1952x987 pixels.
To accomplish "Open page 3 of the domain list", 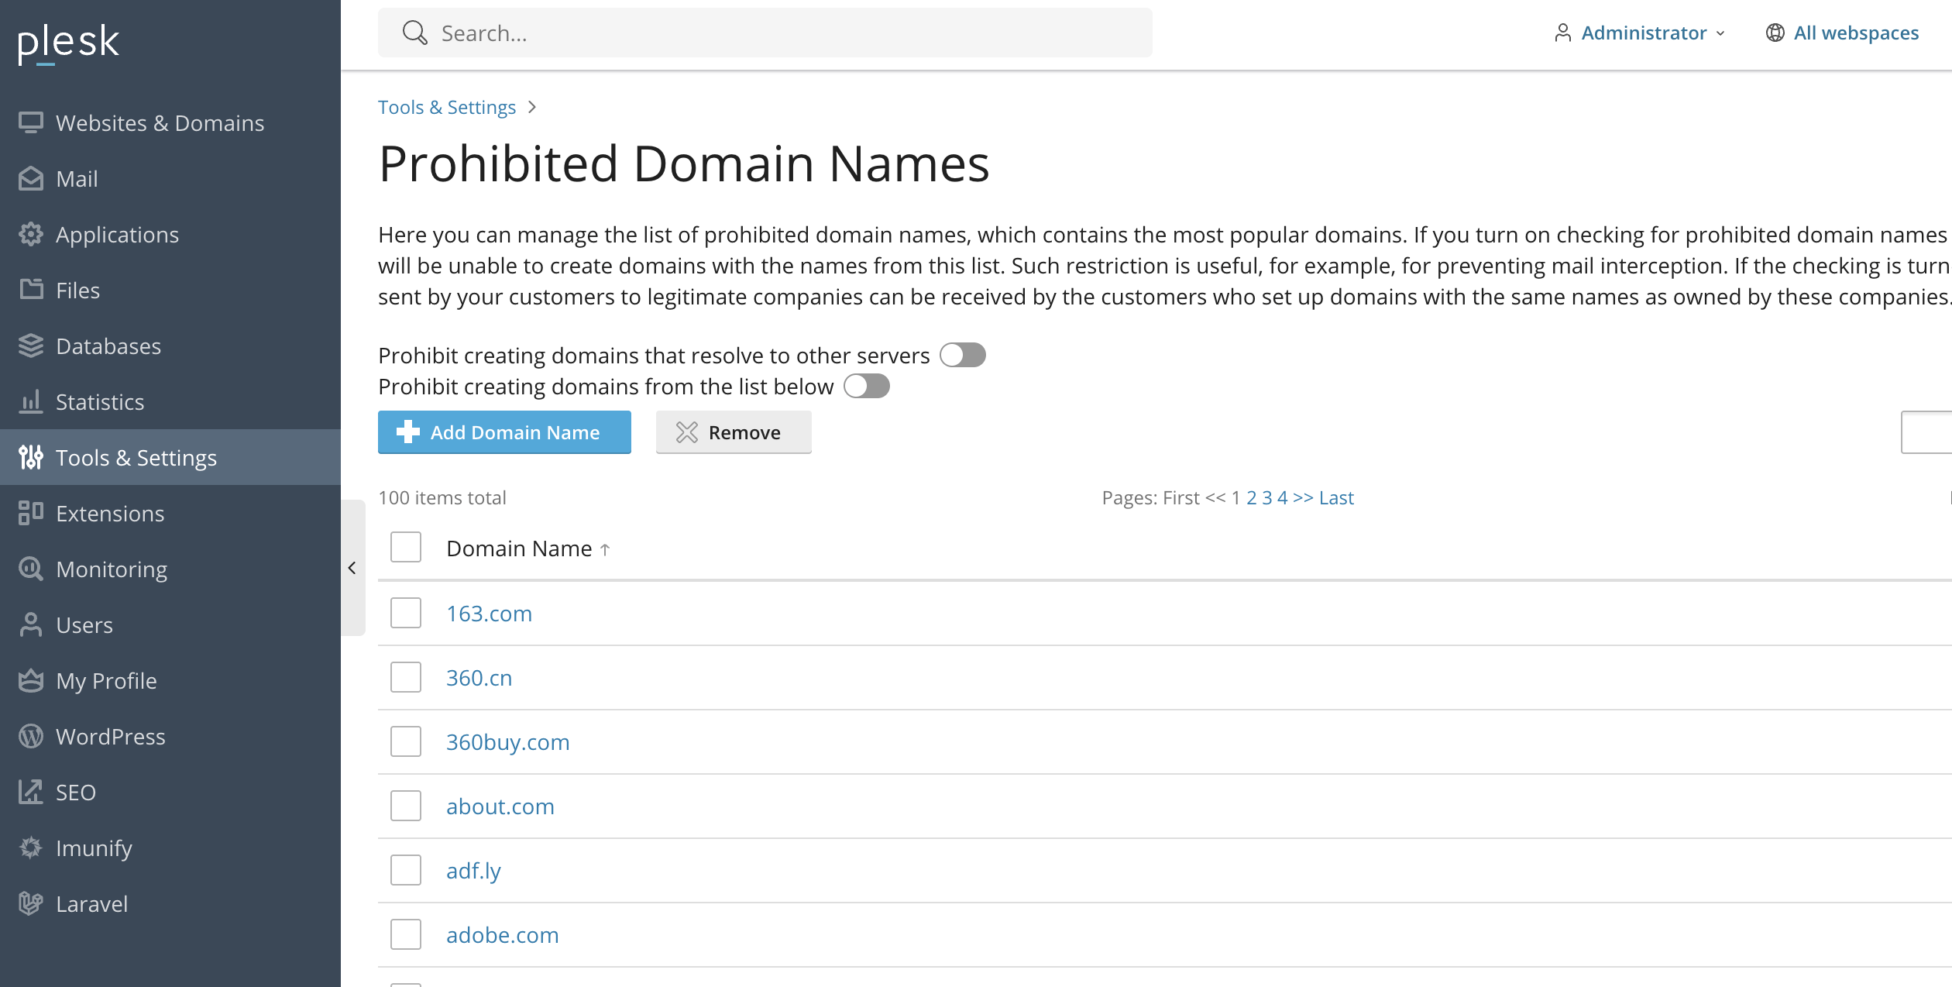I will coord(1266,497).
